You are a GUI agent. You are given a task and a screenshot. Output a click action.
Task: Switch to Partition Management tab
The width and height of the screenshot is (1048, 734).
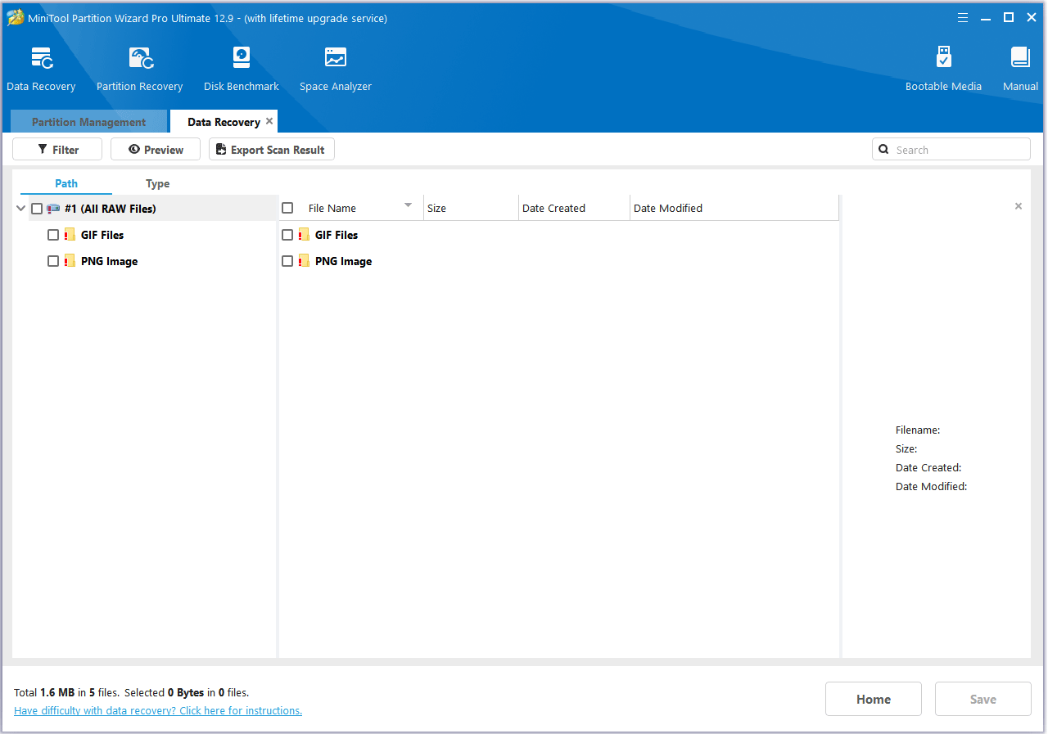[x=88, y=122]
